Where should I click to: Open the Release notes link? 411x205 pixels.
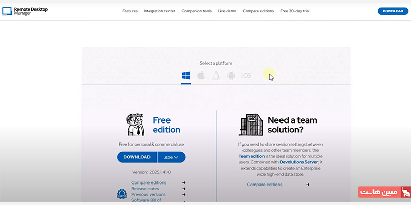coord(145,189)
